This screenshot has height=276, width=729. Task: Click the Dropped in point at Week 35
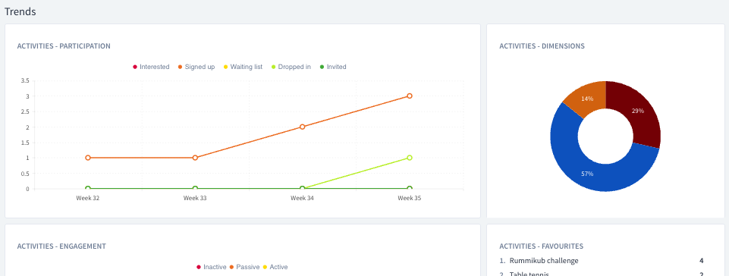(x=410, y=158)
